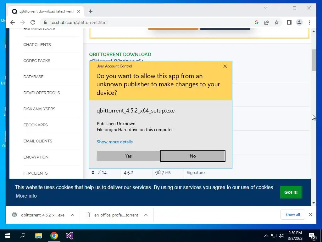Click the Signature link
Image resolution: width=322 pixels, height=242 pixels.
196,172
